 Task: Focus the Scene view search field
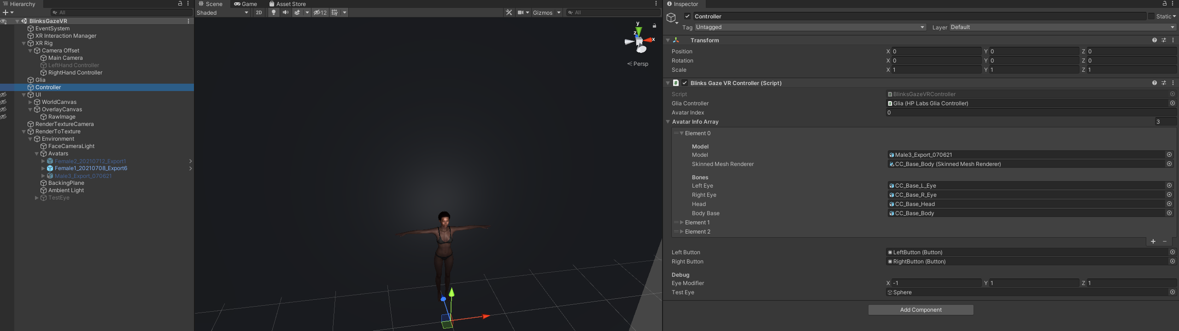click(613, 12)
